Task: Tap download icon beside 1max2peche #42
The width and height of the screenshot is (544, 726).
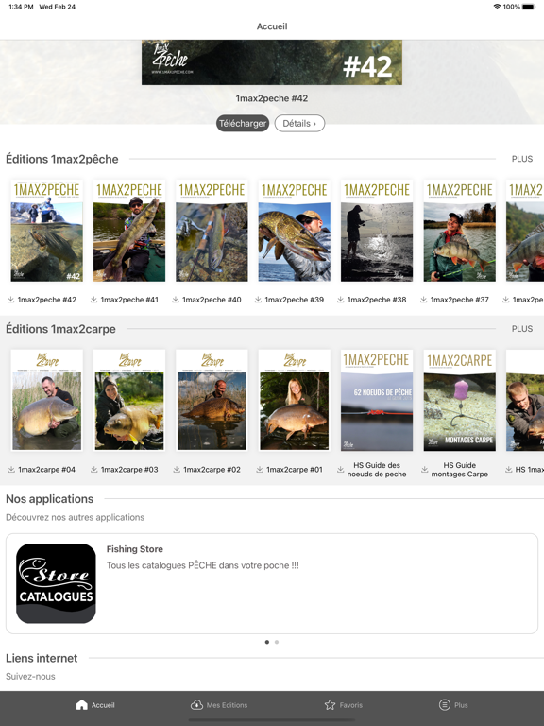Action: coord(10,300)
